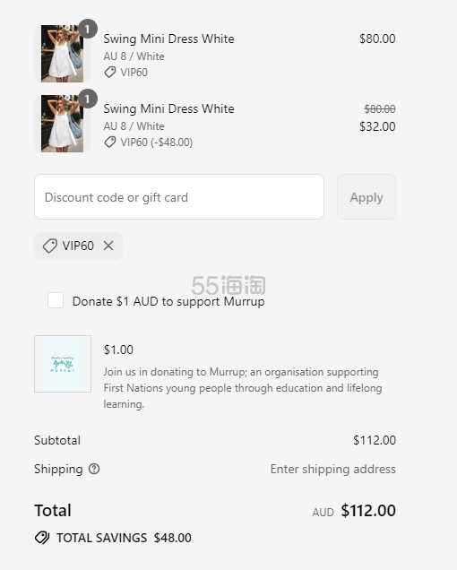
Task: Click quantity badge on second dress thumbnail
Action: click(87, 99)
